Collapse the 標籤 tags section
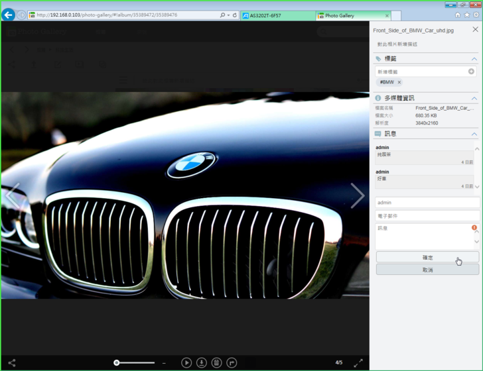The image size is (483, 371). pyautogui.click(x=474, y=59)
